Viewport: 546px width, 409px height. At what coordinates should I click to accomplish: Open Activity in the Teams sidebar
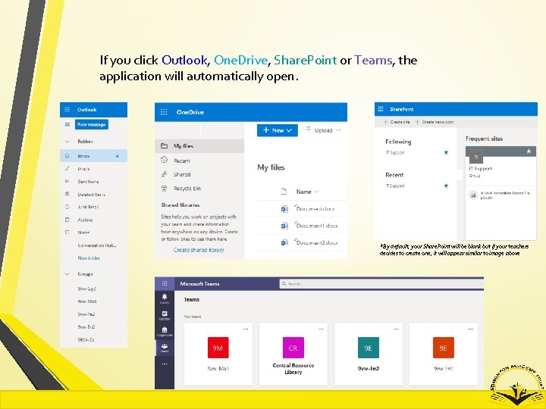click(165, 298)
